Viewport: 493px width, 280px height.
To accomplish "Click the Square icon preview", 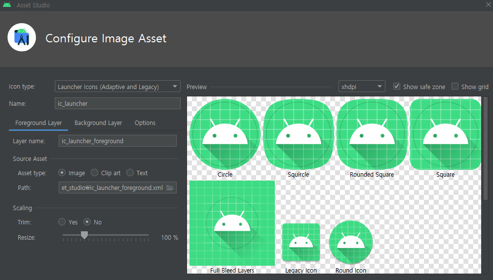I will [445, 134].
